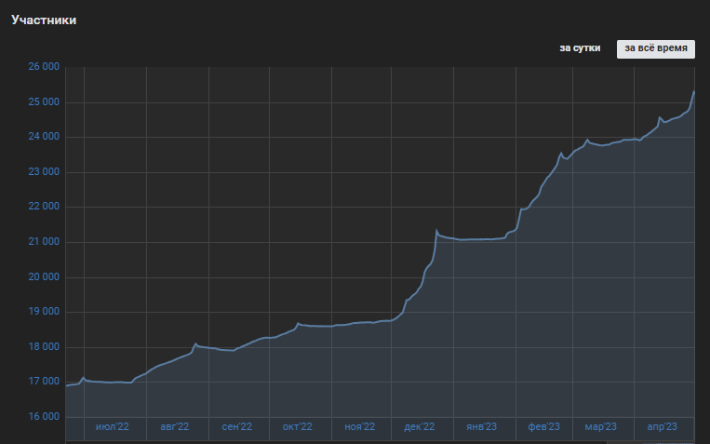Click the янв'23 axis label
The width and height of the screenshot is (710, 444).
tap(480, 427)
